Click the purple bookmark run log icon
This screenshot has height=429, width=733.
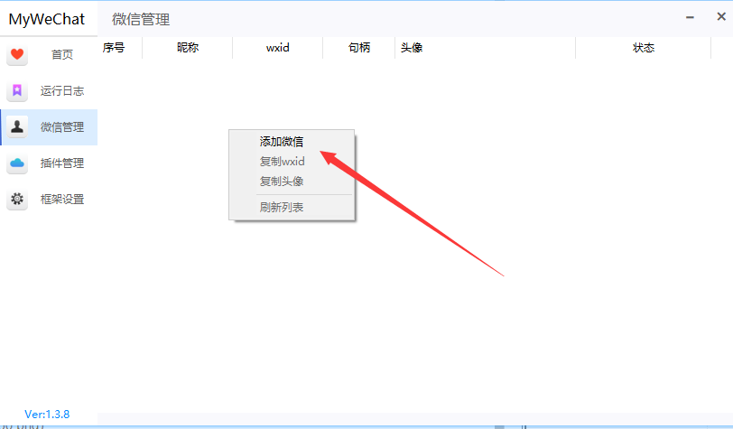(x=17, y=90)
